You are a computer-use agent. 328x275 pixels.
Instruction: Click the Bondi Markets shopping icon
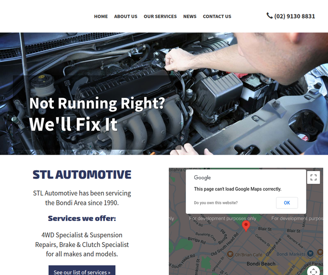pos(310,254)
